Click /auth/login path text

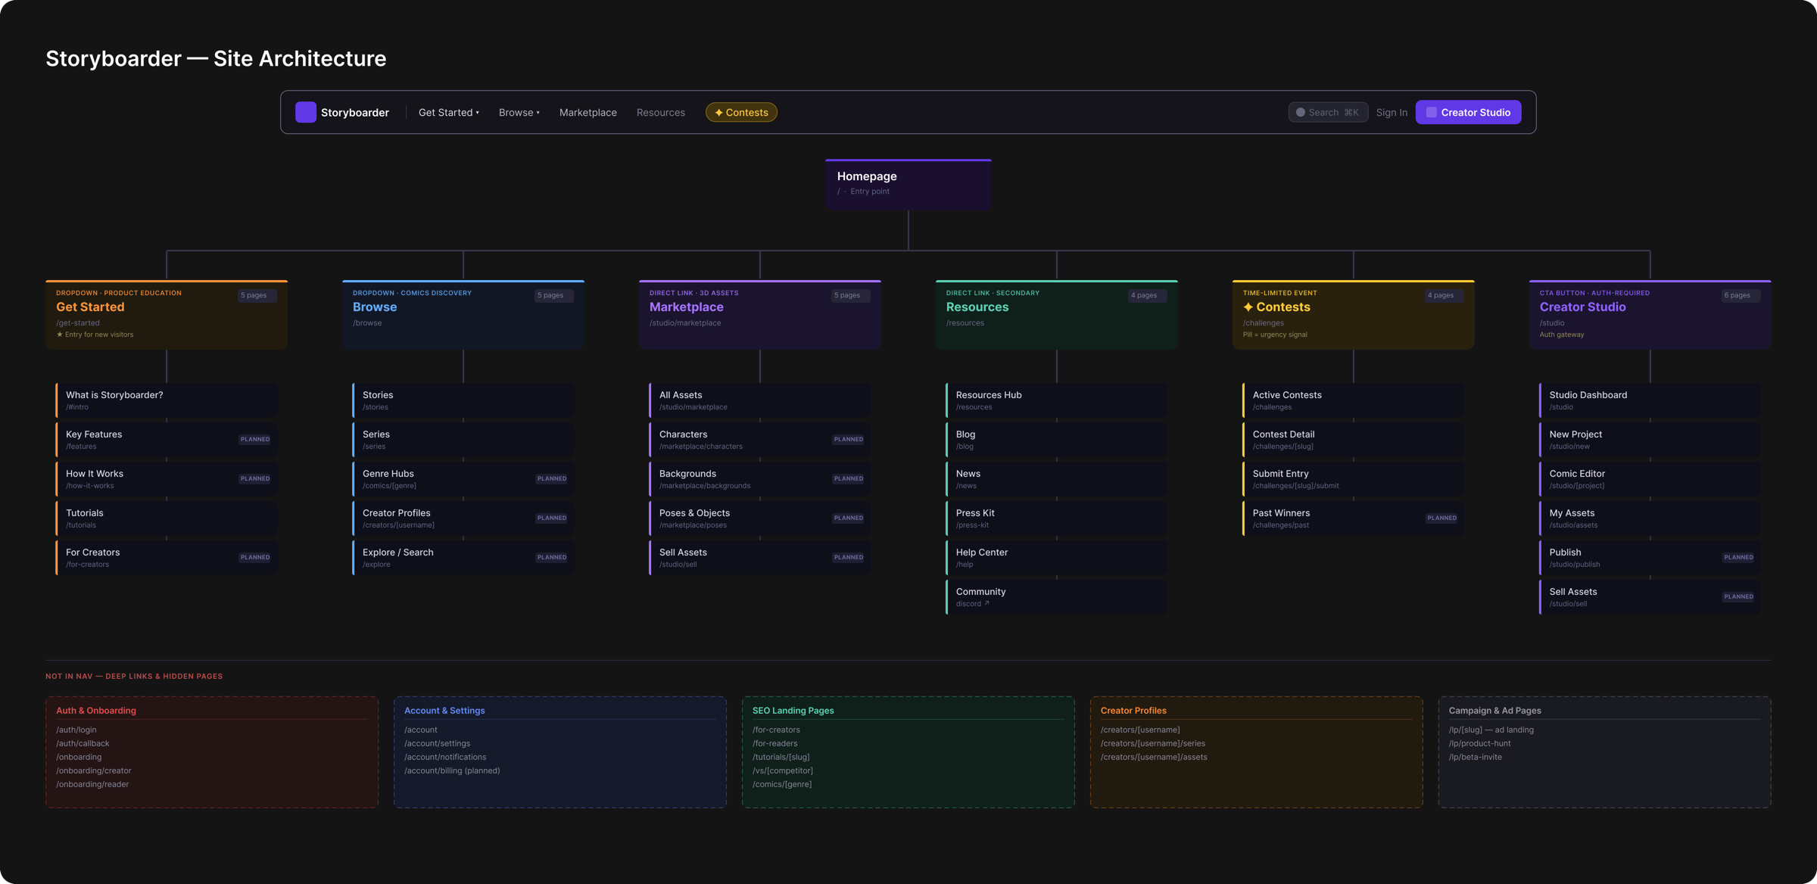76,730
